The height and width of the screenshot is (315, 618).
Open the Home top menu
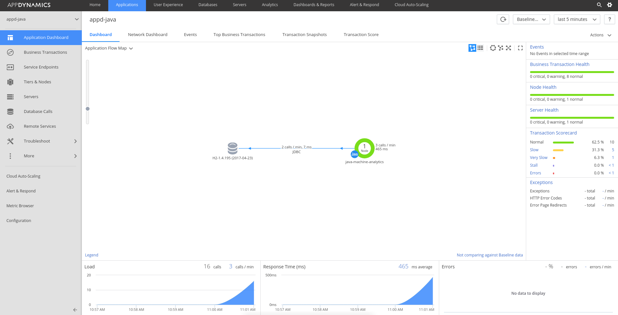(x=95, y=5)
